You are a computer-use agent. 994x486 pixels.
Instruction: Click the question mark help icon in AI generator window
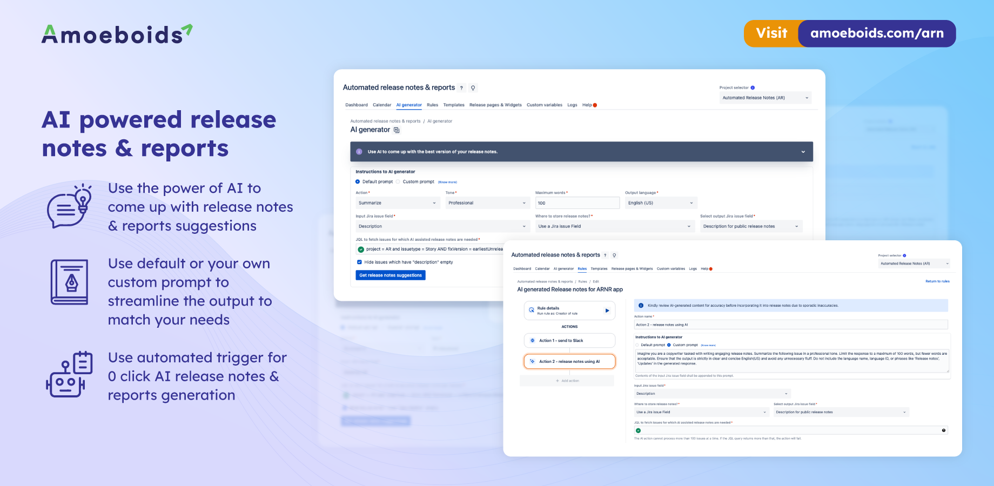pyautogui.click(x=461, y=88)
